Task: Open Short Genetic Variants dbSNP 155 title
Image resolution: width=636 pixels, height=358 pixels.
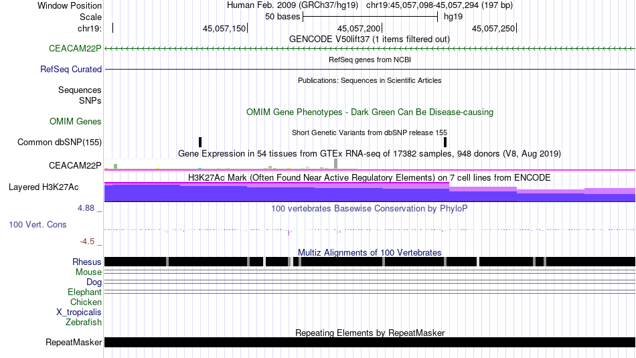Action: (x=370, y=132)
